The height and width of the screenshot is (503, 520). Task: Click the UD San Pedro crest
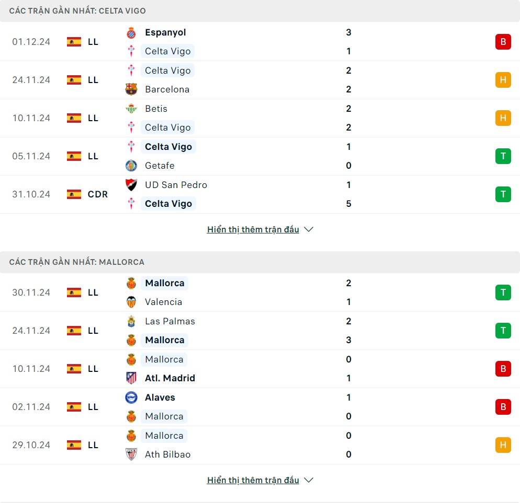[x=131, y=185]
